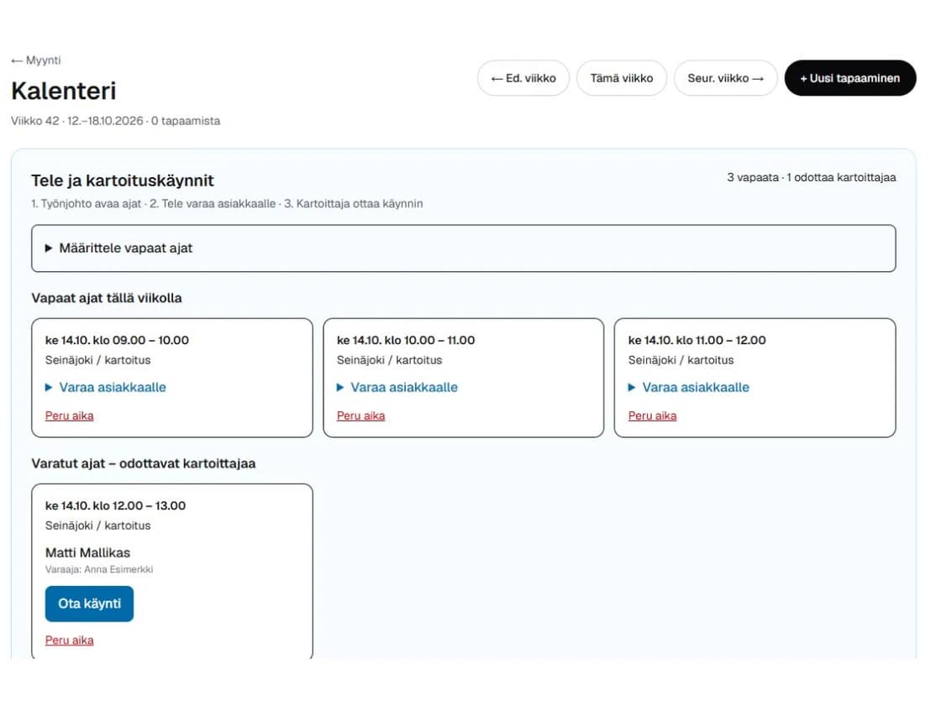Select the 'Vapaat ajat tällä viikolla' heading
The height and width of the screenshot is (705, 941).
pos(106,298)
